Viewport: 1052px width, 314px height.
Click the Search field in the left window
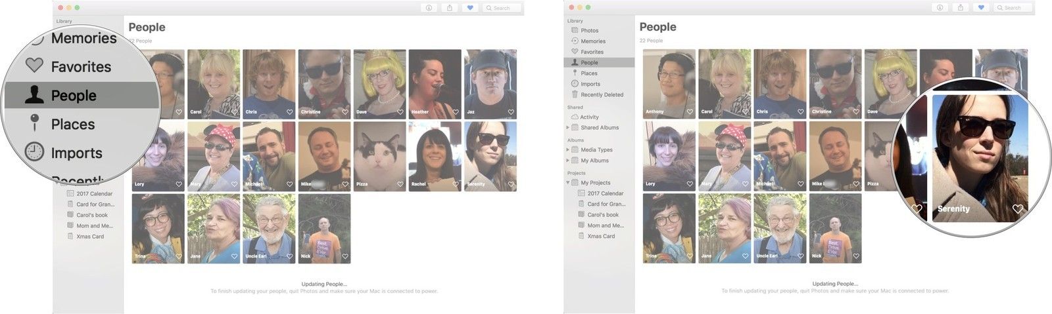503,8
